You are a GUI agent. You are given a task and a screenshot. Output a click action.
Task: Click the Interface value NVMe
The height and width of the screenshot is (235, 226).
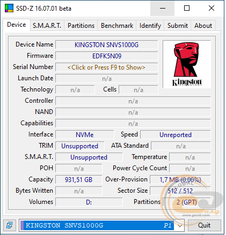(x=84, y=135)
